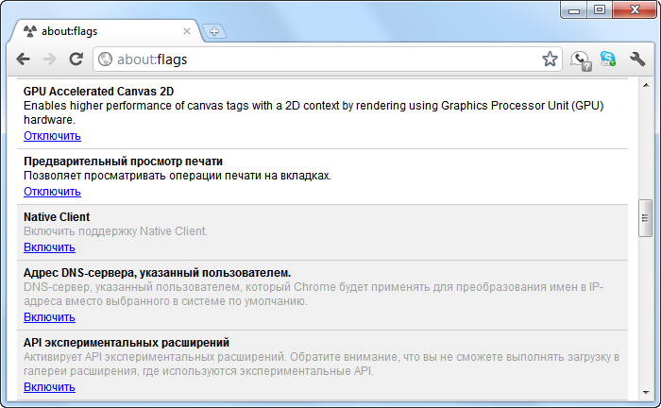Click the Forward navigation arrow

click(50, 59)
